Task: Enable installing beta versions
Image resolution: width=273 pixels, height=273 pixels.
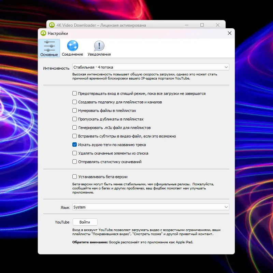Action: point(74,177)
